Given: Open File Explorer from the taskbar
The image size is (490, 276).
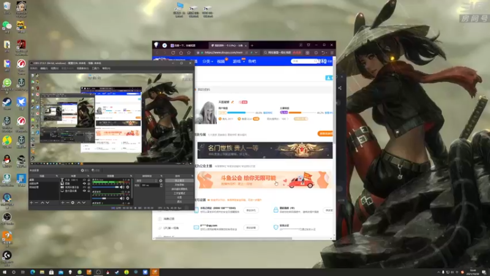Looking at the screenshot, I should pos(42,272).
